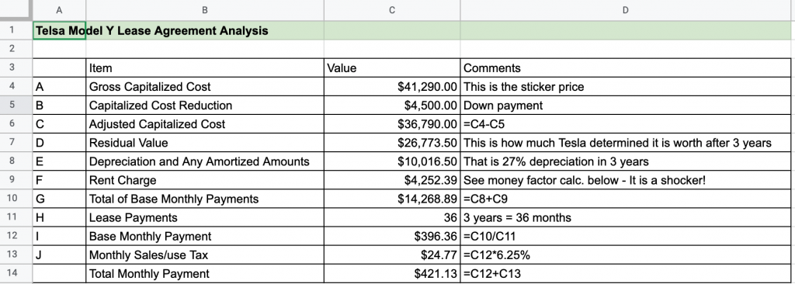Image resolution: width=795 pixels, height=284 pixels.
Task: Select row 14 header
Action: pos(12,274)
